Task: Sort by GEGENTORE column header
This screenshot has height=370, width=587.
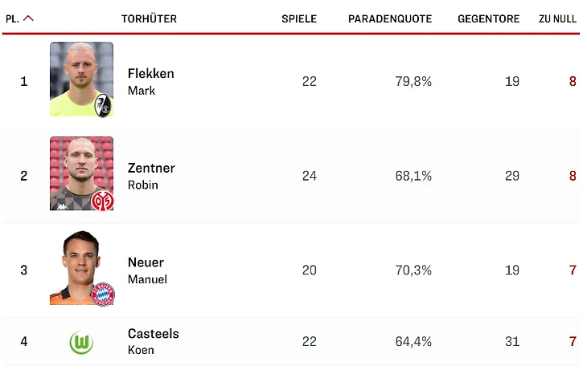Action: [x=489, y=18]
